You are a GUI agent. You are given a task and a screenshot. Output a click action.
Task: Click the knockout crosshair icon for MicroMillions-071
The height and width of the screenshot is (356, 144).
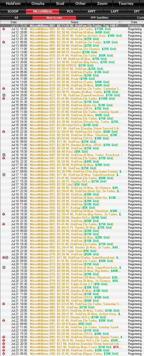[x=7, y=257]
